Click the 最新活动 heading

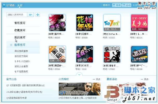tap(112, 79)
